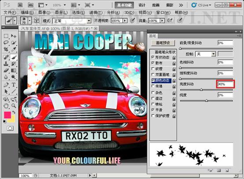Select the Line shape tool
The image size is (244, 179).
[x=14, y=91]
